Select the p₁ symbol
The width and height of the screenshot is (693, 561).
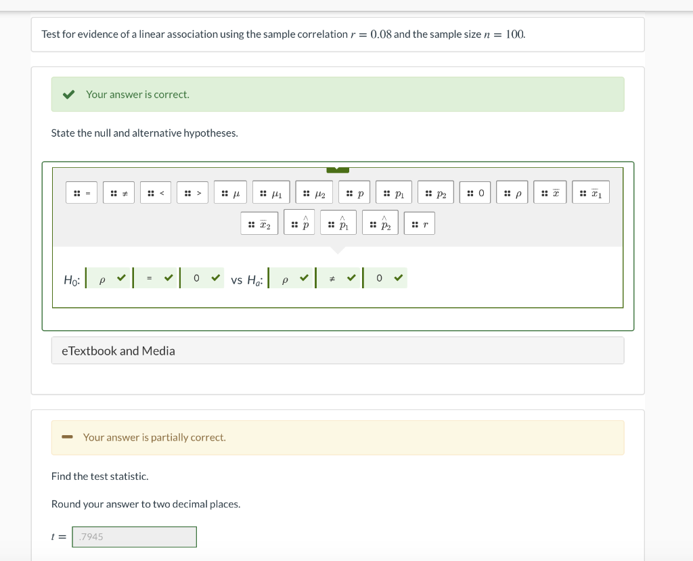[393, 192]
